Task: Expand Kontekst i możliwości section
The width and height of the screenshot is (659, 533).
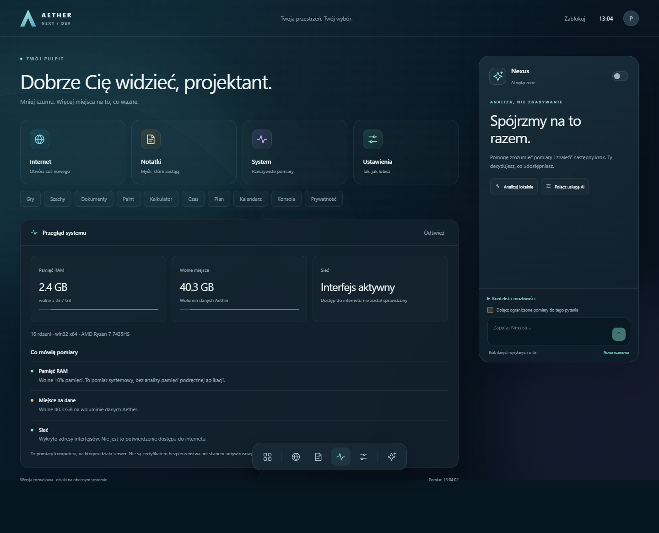Action: (512, 298)
